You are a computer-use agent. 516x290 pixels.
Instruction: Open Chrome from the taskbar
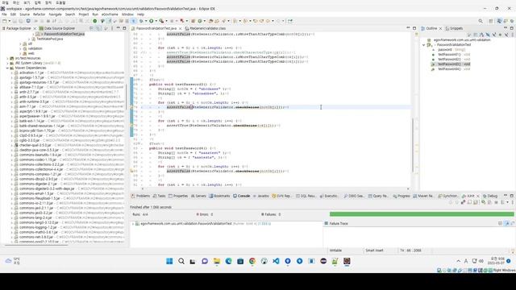point(252,261)
